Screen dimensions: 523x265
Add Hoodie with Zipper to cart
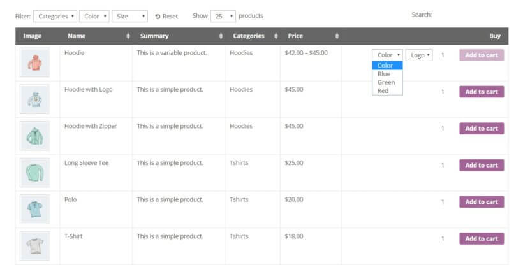coord(482,128)
